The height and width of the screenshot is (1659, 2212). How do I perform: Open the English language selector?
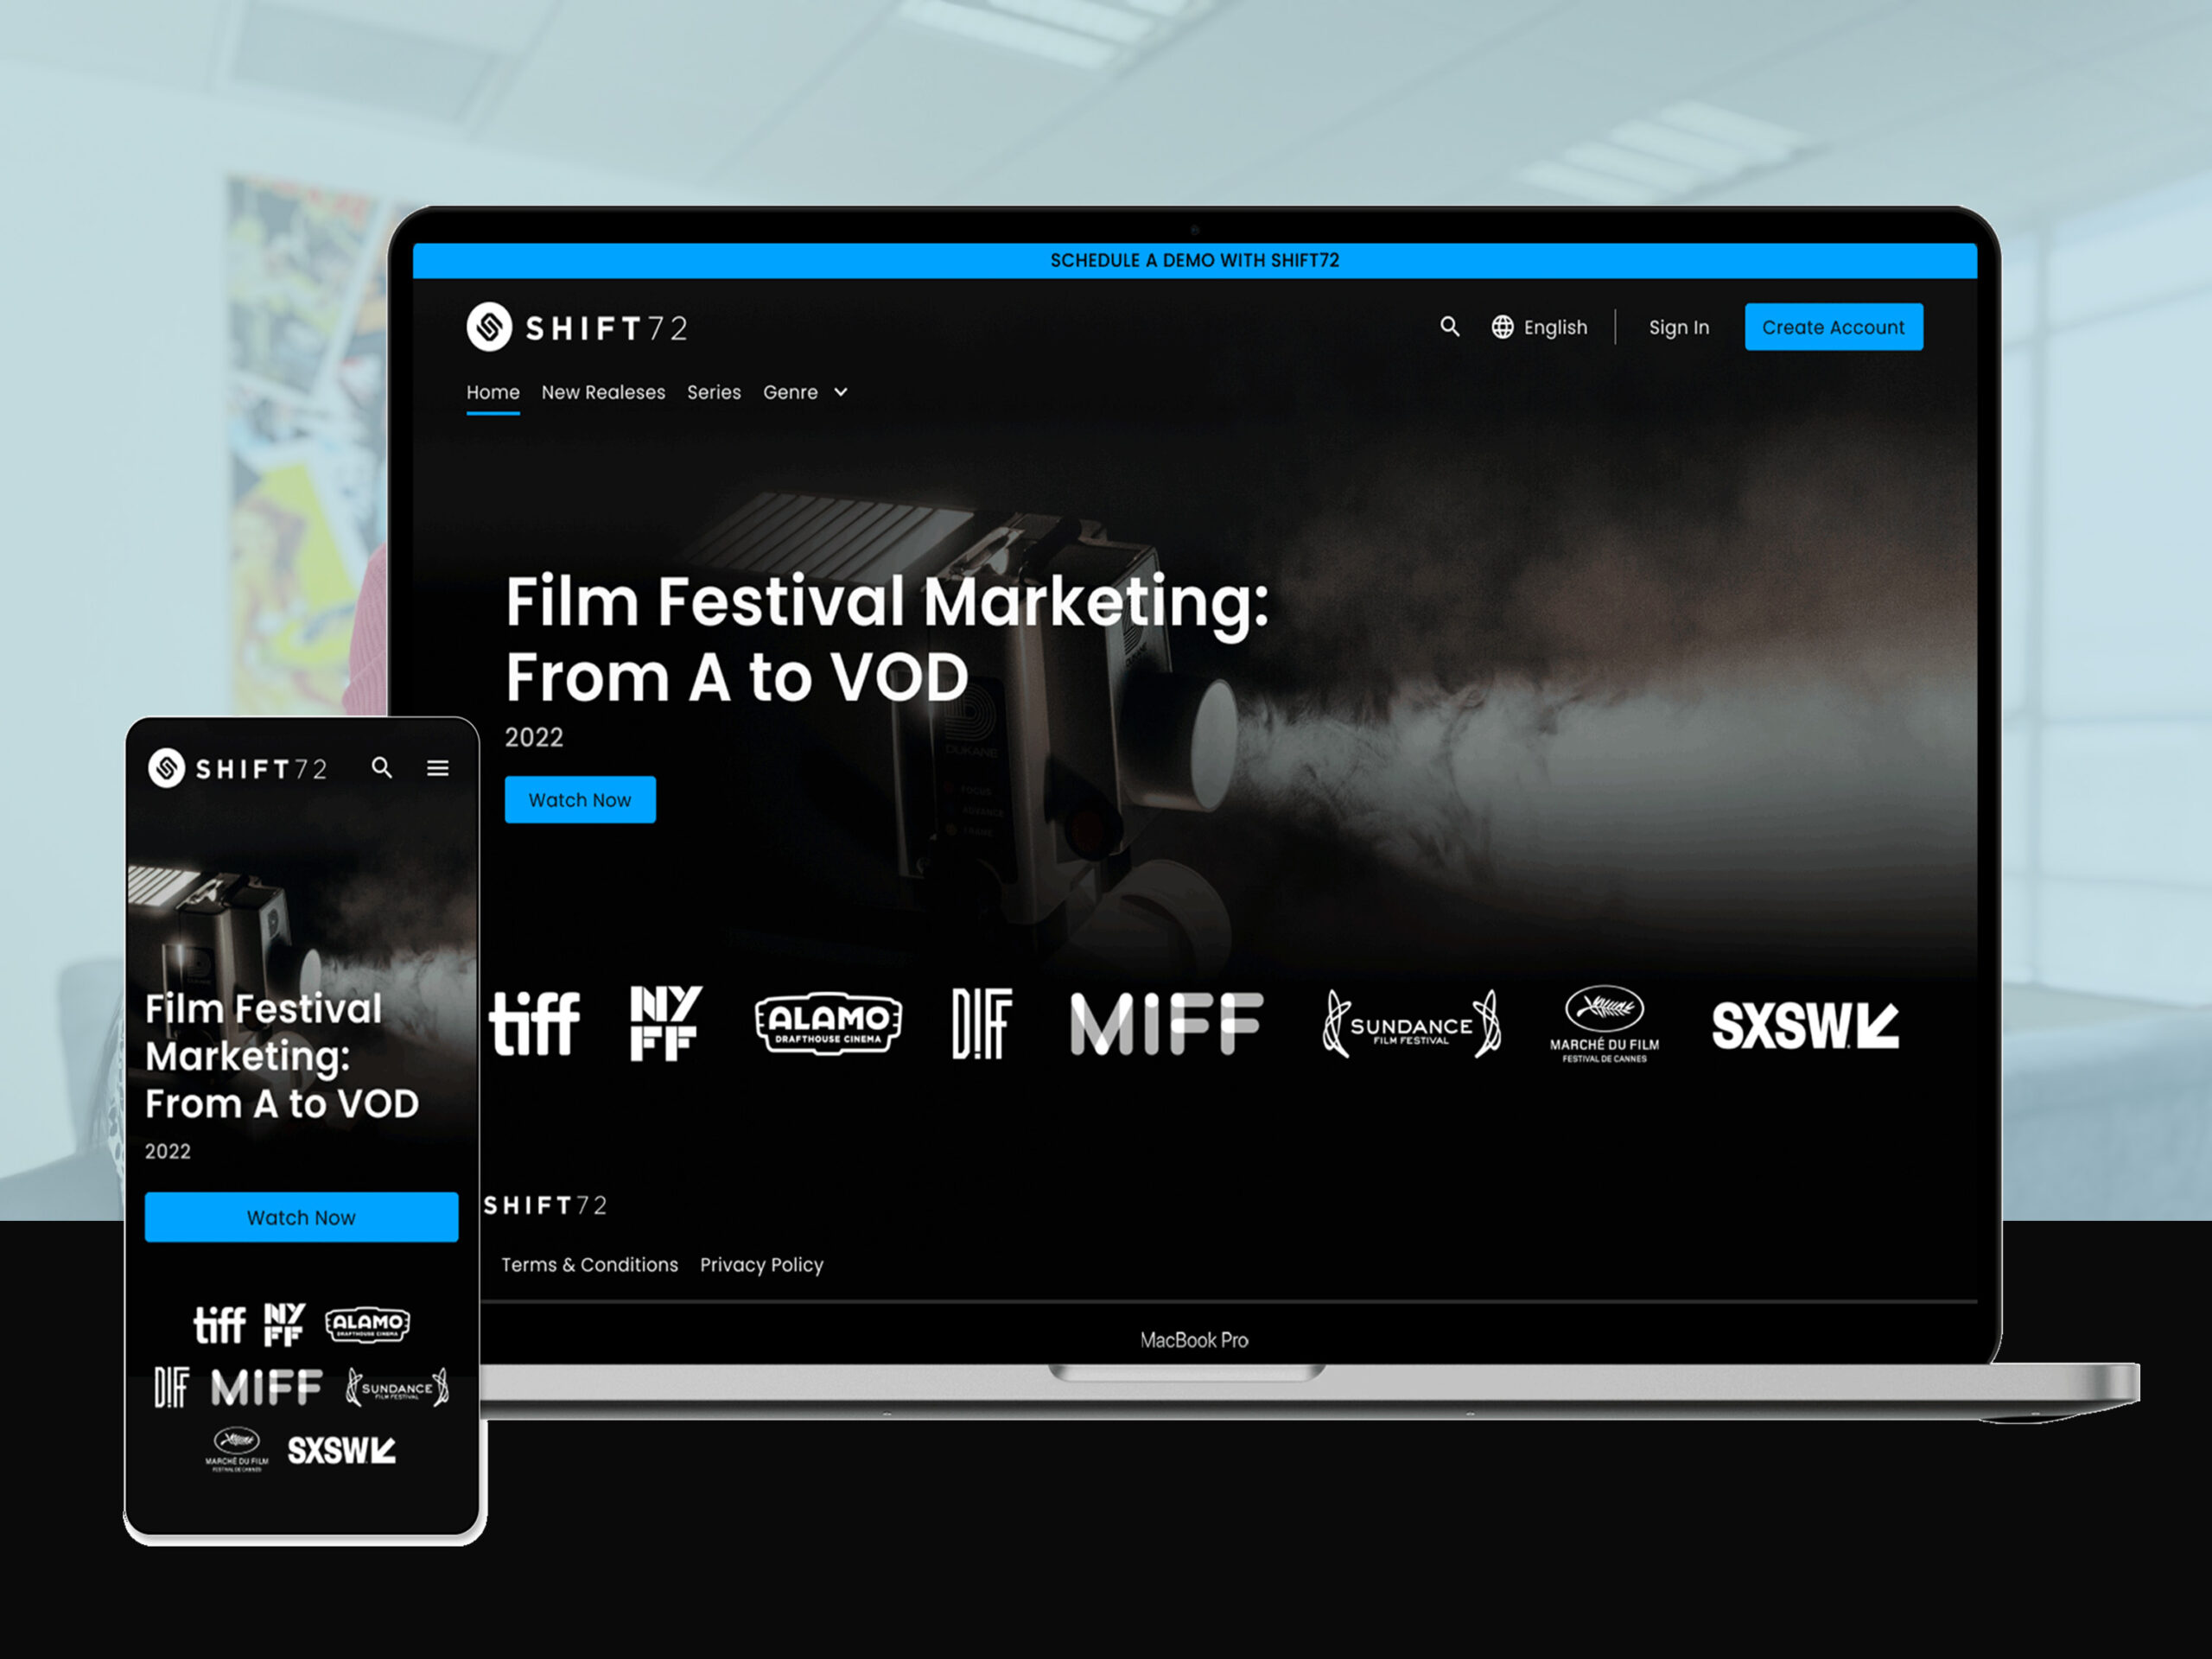1540,327
